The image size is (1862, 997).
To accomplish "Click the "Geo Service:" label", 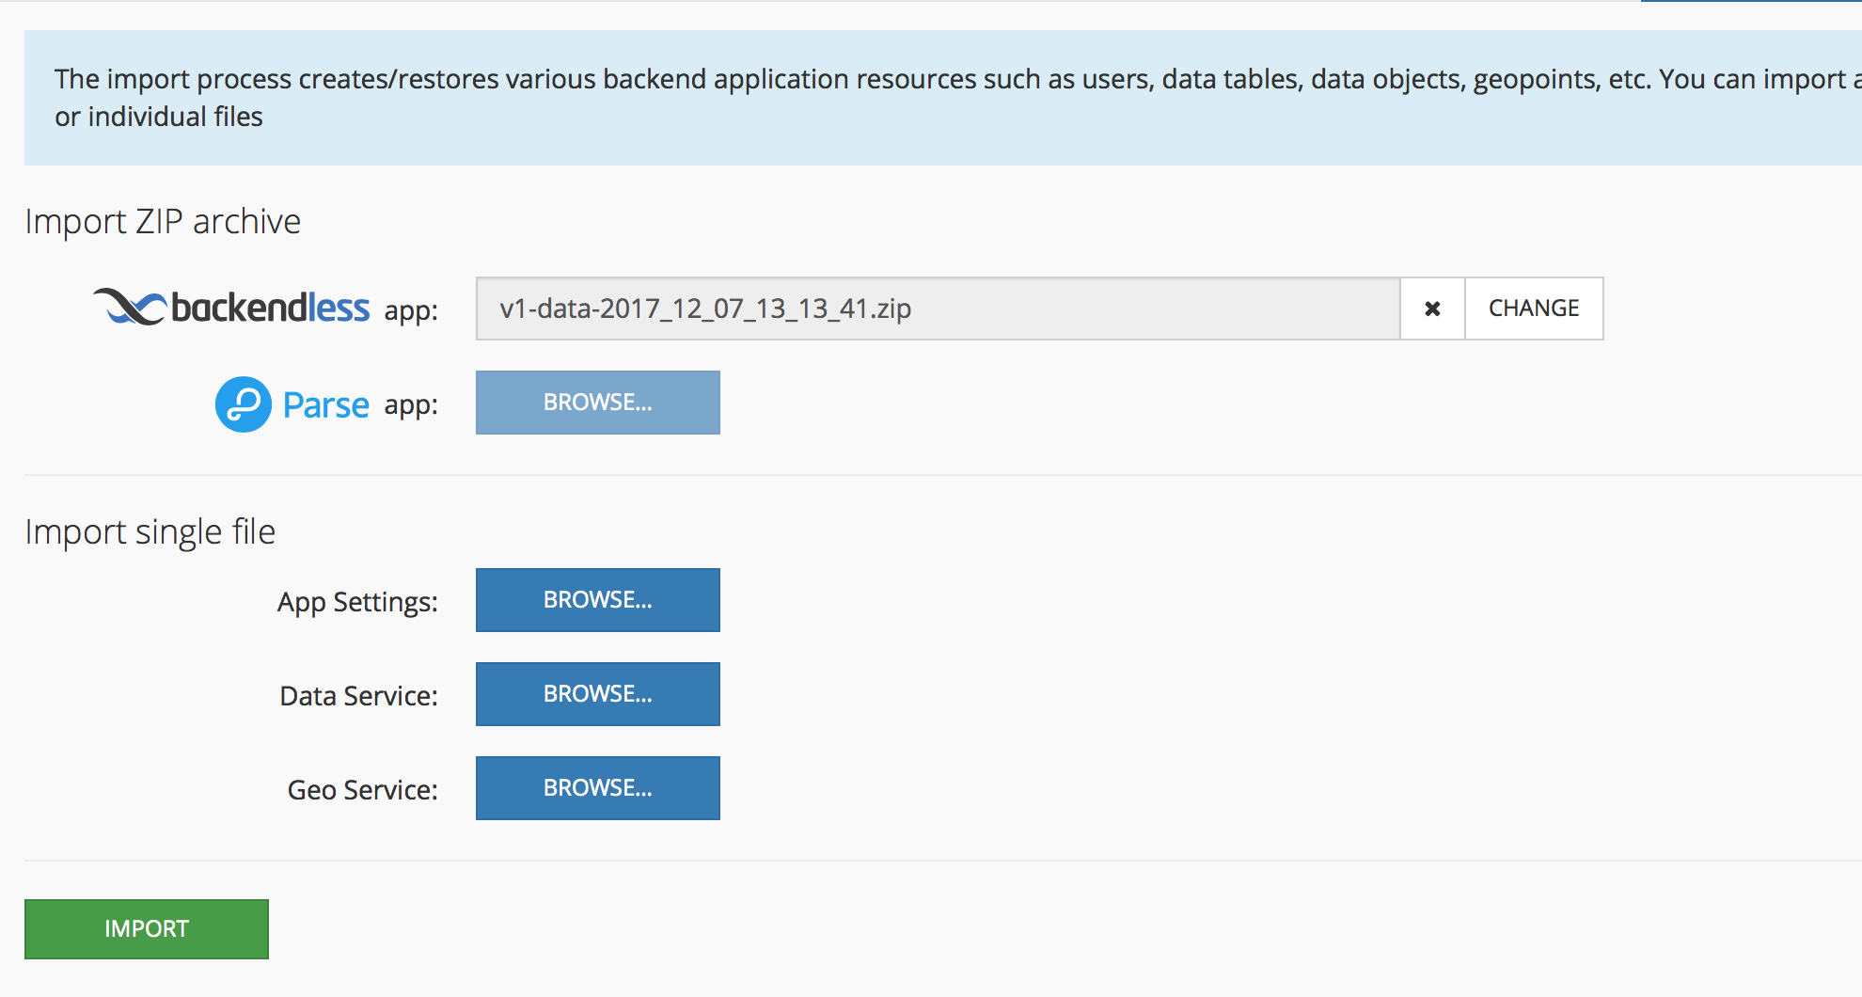I will click(x=362, y=790).
